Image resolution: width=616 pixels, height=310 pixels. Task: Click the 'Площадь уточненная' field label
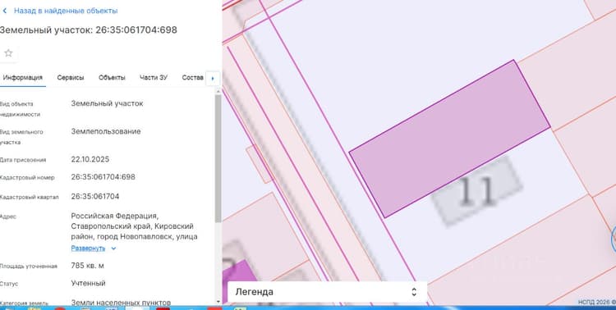[x=28, y=267]
